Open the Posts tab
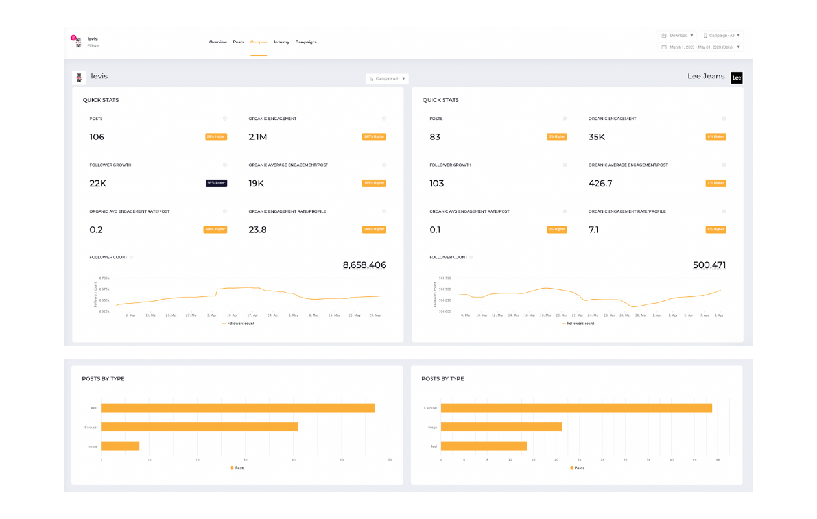The height and width of the screenshot is (519, 817). [239, 42]
